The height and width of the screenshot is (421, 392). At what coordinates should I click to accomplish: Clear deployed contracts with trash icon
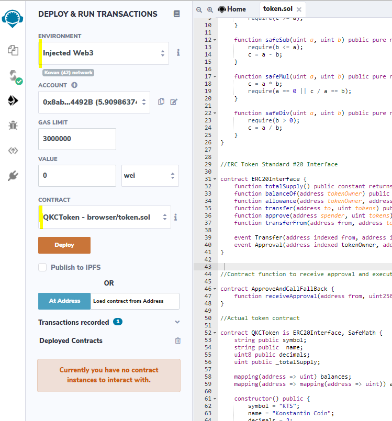point(177,340)
